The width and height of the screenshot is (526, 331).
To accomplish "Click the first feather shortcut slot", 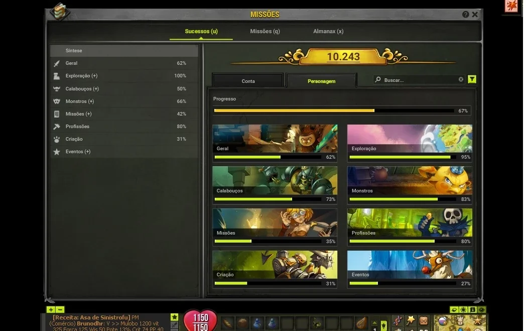I will [x=228, y=323].
